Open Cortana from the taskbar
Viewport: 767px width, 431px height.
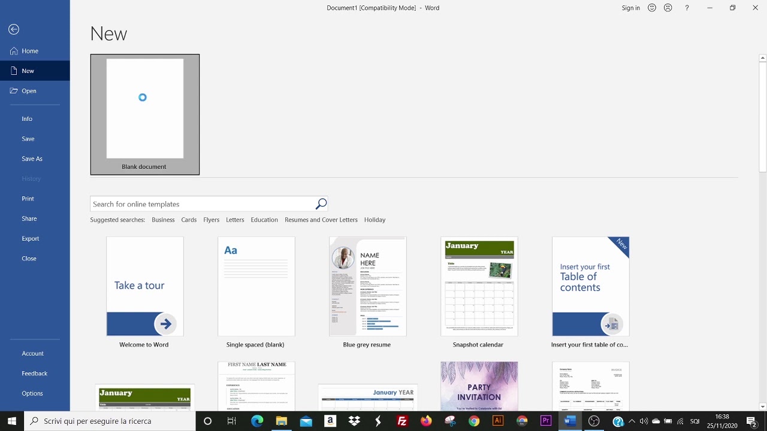coord(207,421)
